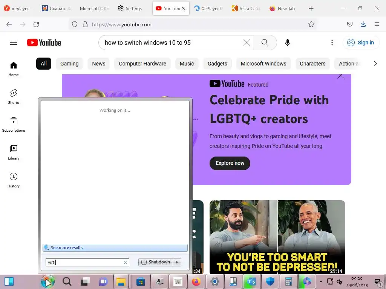Switch to the Vista Calc tab
The width and height of the screenshot is (386, 289).
pyautogui.click(x=246, y=9)
